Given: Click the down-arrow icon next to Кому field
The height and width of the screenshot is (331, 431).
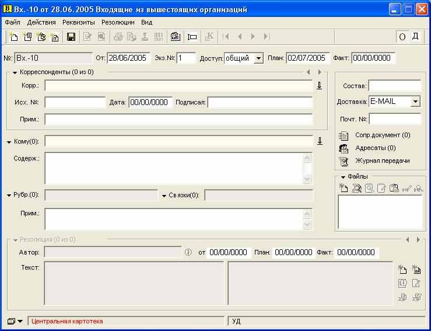Looking at the screenshot, I should click(320, 141).
